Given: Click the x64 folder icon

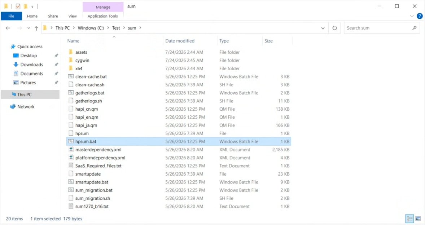Looking at the screenshot, I should (71, 68).
